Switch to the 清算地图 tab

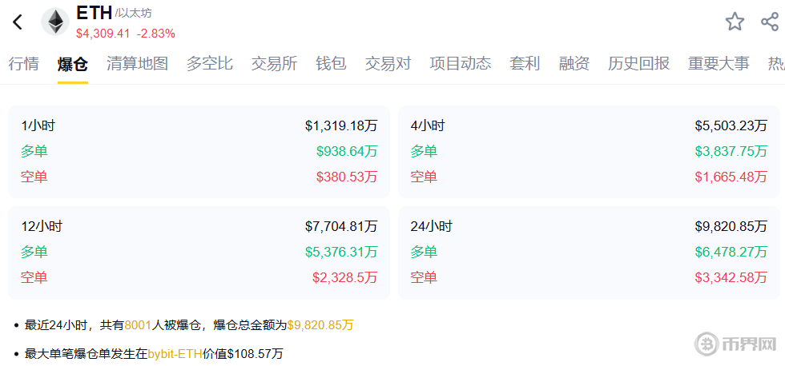pos(137,64)
